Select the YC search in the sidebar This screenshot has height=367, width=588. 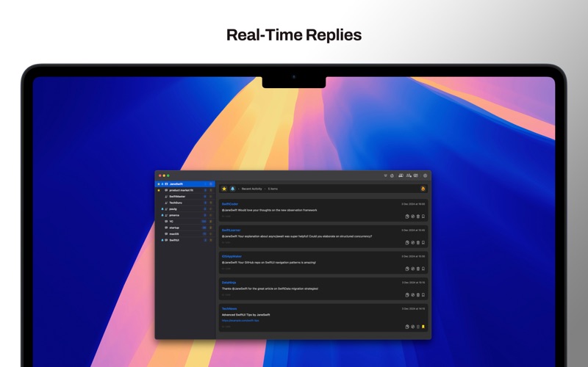pos(185,222)
